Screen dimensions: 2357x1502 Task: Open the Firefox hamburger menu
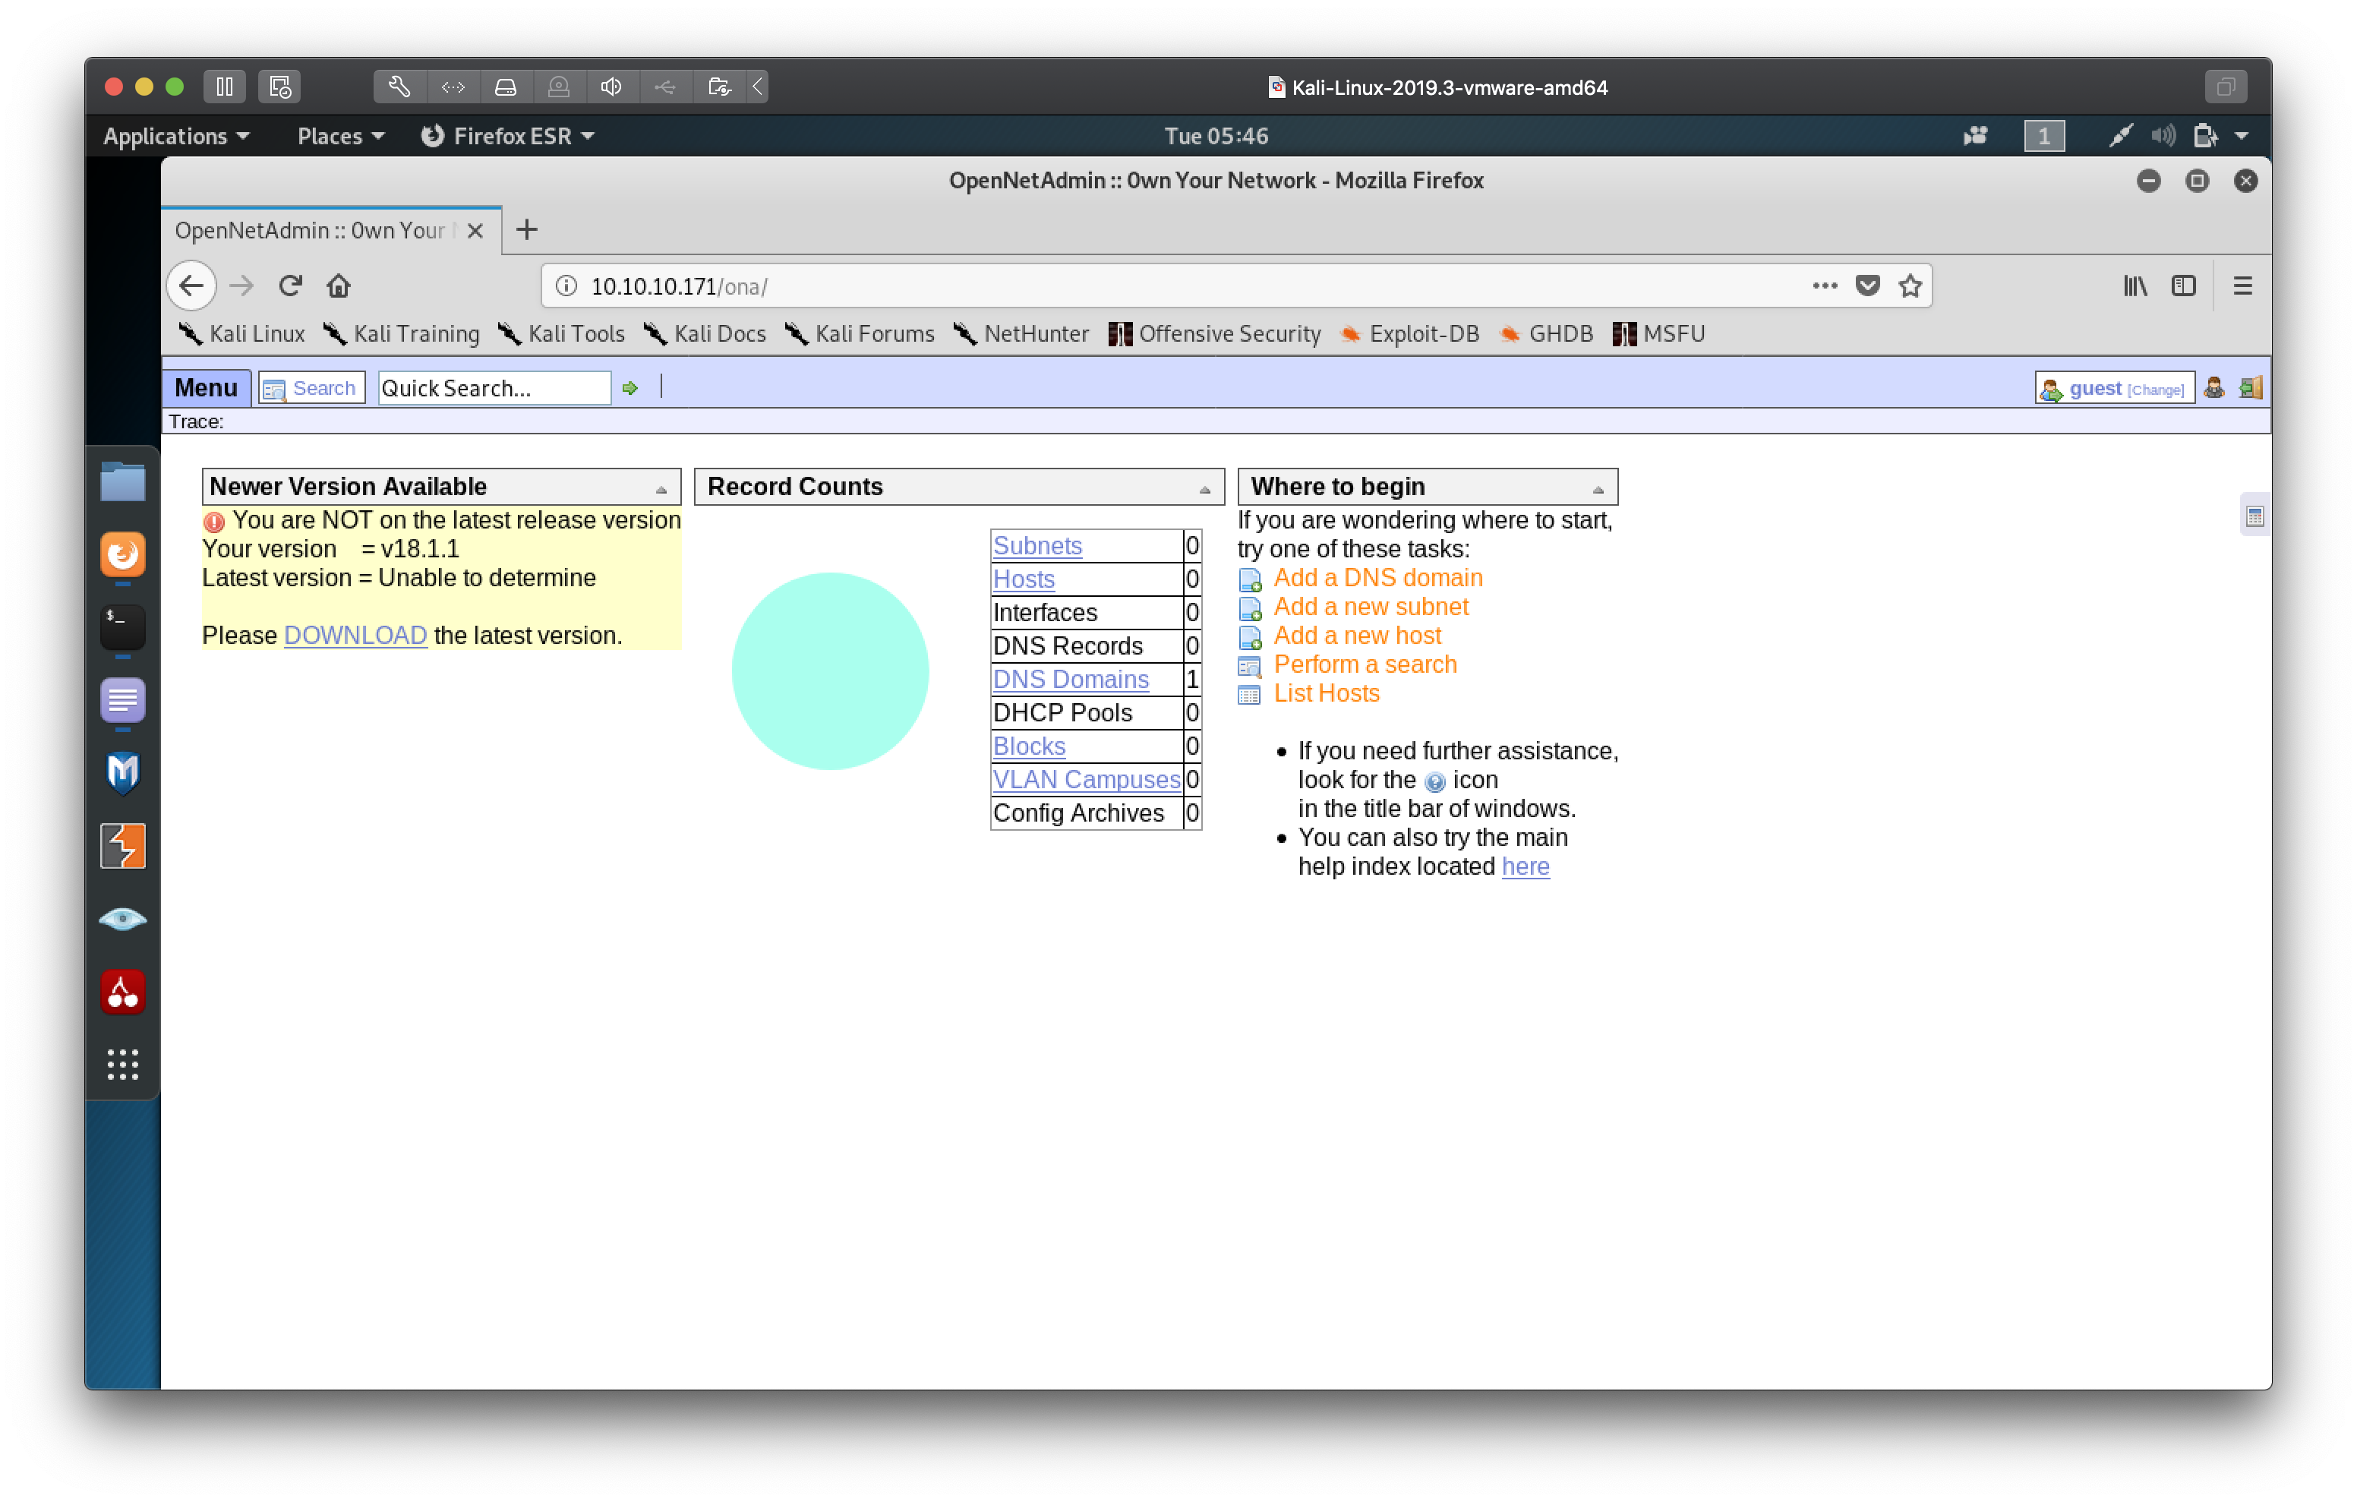pos(2242,286)
